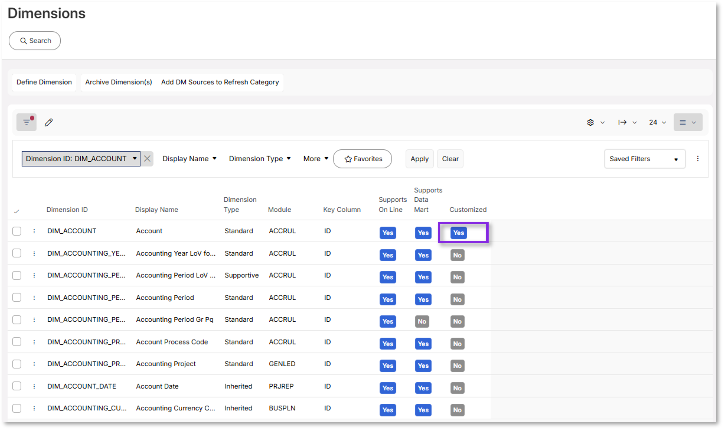The width and height of the screenshot is (723, 429).
Task: Open row actions for Accounting Period Gr Pq
Action: tap(34, 320)
